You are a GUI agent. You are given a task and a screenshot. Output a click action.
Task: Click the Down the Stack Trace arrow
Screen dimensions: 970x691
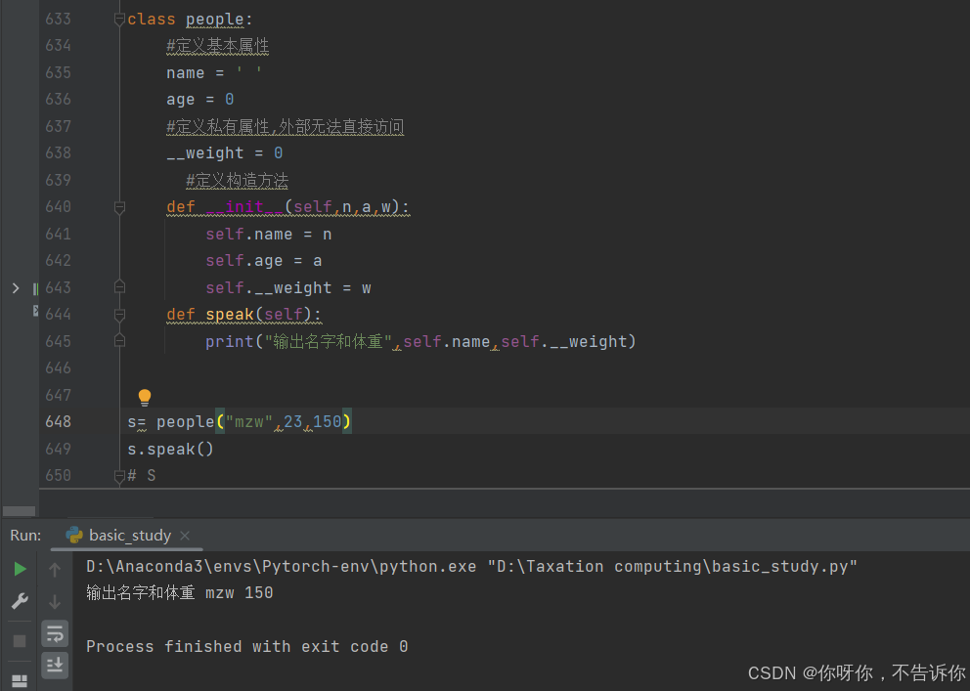point(55,600)
